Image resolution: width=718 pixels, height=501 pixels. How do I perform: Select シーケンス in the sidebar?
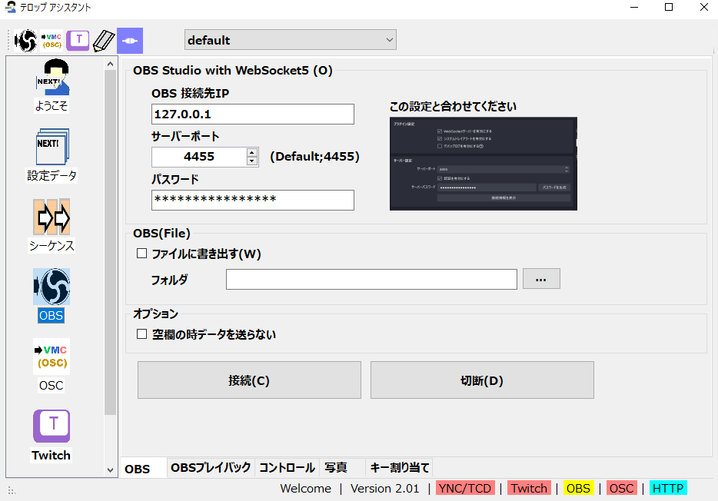coord(52,225)
